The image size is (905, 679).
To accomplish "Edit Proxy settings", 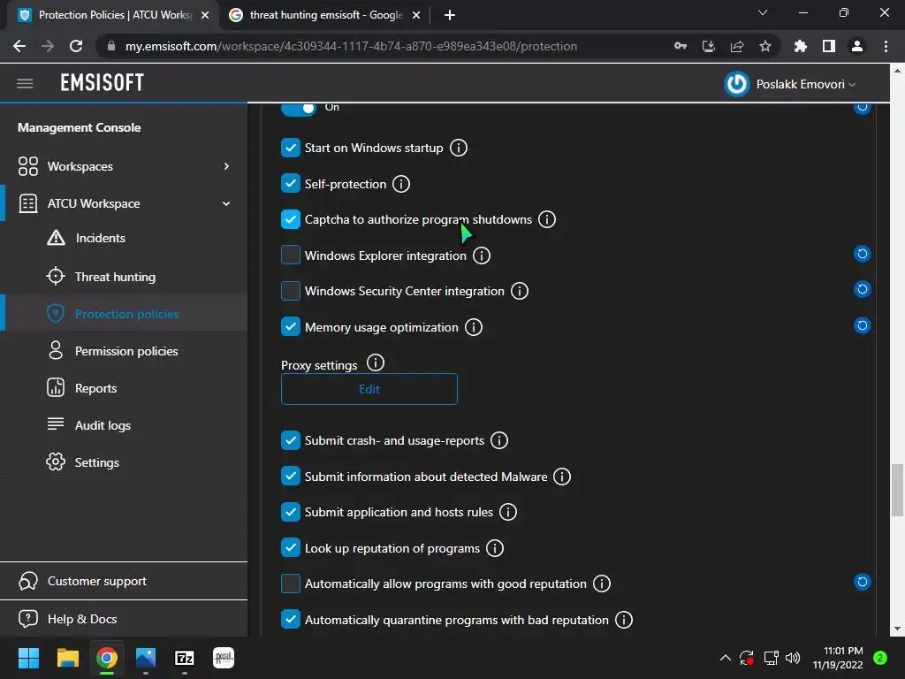I will [369, 389].
